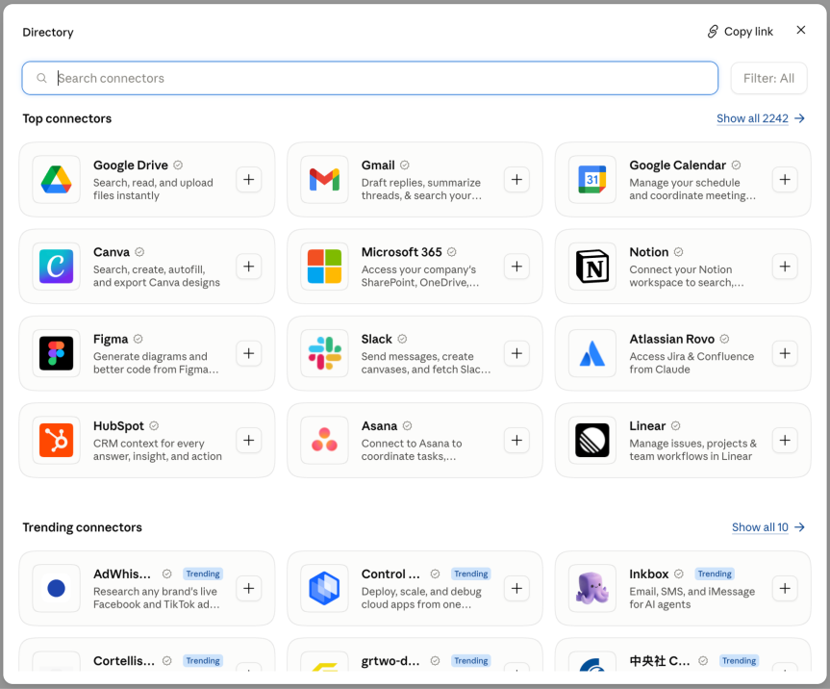The width and height of the screenshot is (830, 689).
Task: Click the "Top connectors" heading
Action: point(67,118)
